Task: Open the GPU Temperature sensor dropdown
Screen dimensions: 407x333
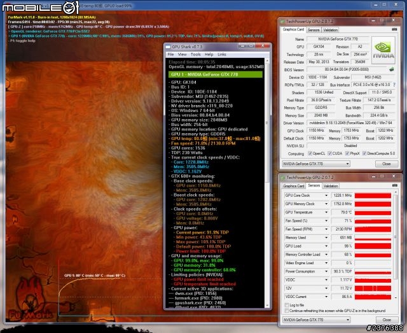Action: 326,213
